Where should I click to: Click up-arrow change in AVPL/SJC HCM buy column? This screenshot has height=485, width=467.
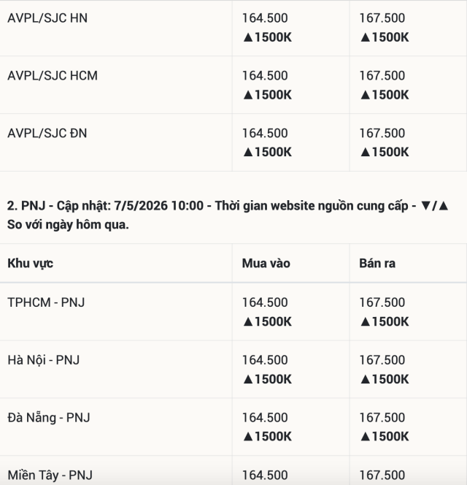coord(267,95)
